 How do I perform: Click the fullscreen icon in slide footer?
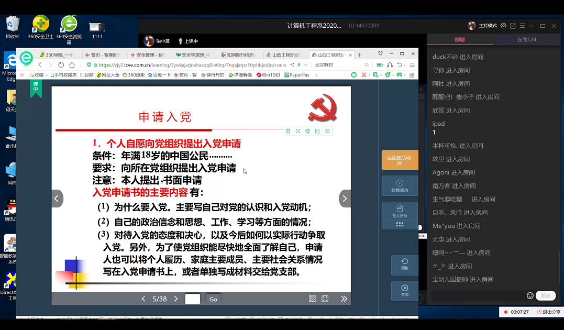pos(325,299)
